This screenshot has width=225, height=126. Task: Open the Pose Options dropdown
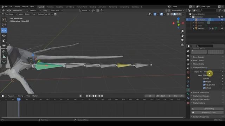pos(178,10)
